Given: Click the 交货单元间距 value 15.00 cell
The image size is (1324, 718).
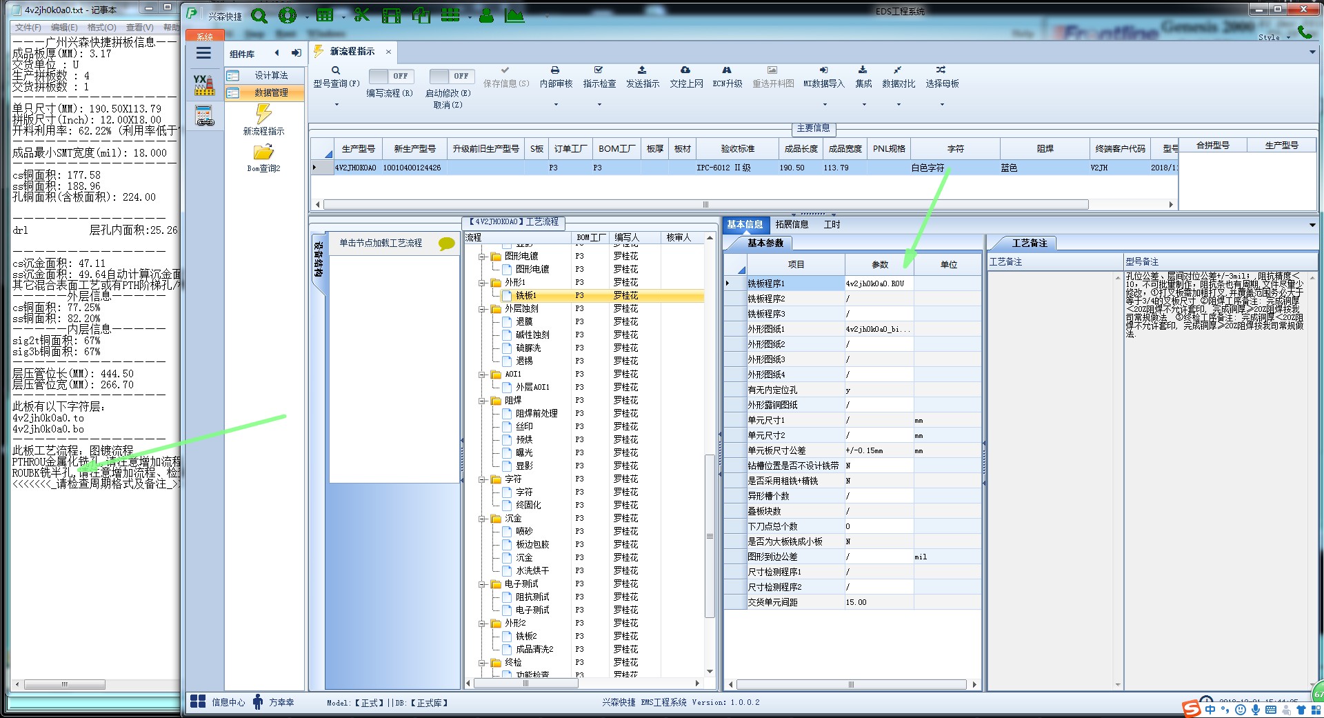Looking at the screenshot, I should 879,602.
